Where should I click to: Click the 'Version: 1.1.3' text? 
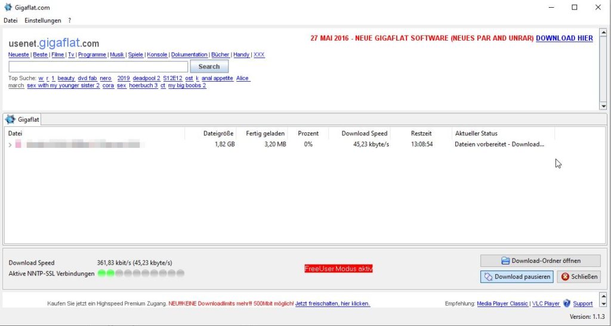(x=587, y=316)
